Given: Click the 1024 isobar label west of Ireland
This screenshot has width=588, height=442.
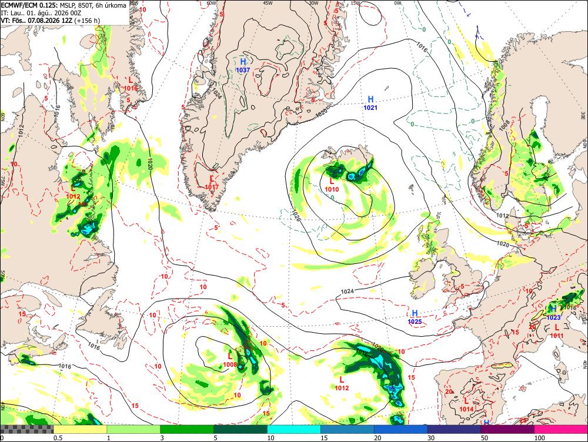Looking at the screenshot, I should tap(348, 292).
